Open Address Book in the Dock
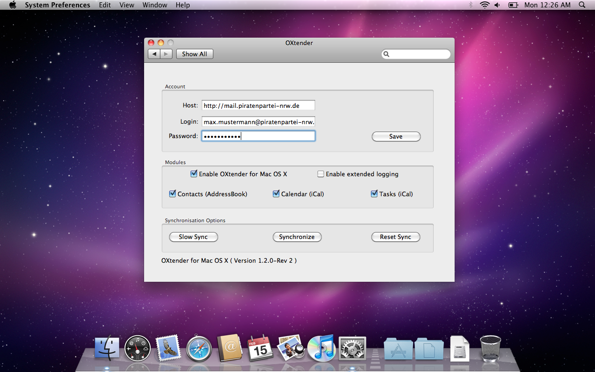The height and width of the screenshot is (372, 595). coord(230,349)
